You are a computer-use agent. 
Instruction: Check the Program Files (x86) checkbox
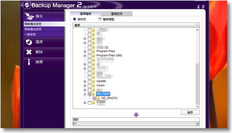[x=90, y=56]
